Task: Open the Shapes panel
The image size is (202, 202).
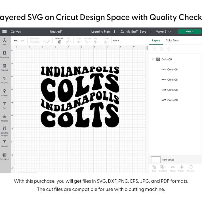Action: tap(4, 80)
